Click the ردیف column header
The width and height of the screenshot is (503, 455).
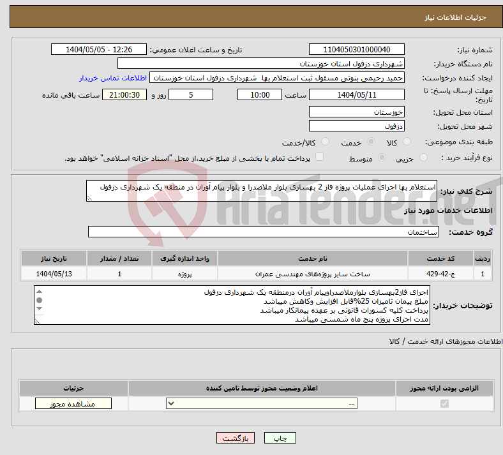[483, 258]
